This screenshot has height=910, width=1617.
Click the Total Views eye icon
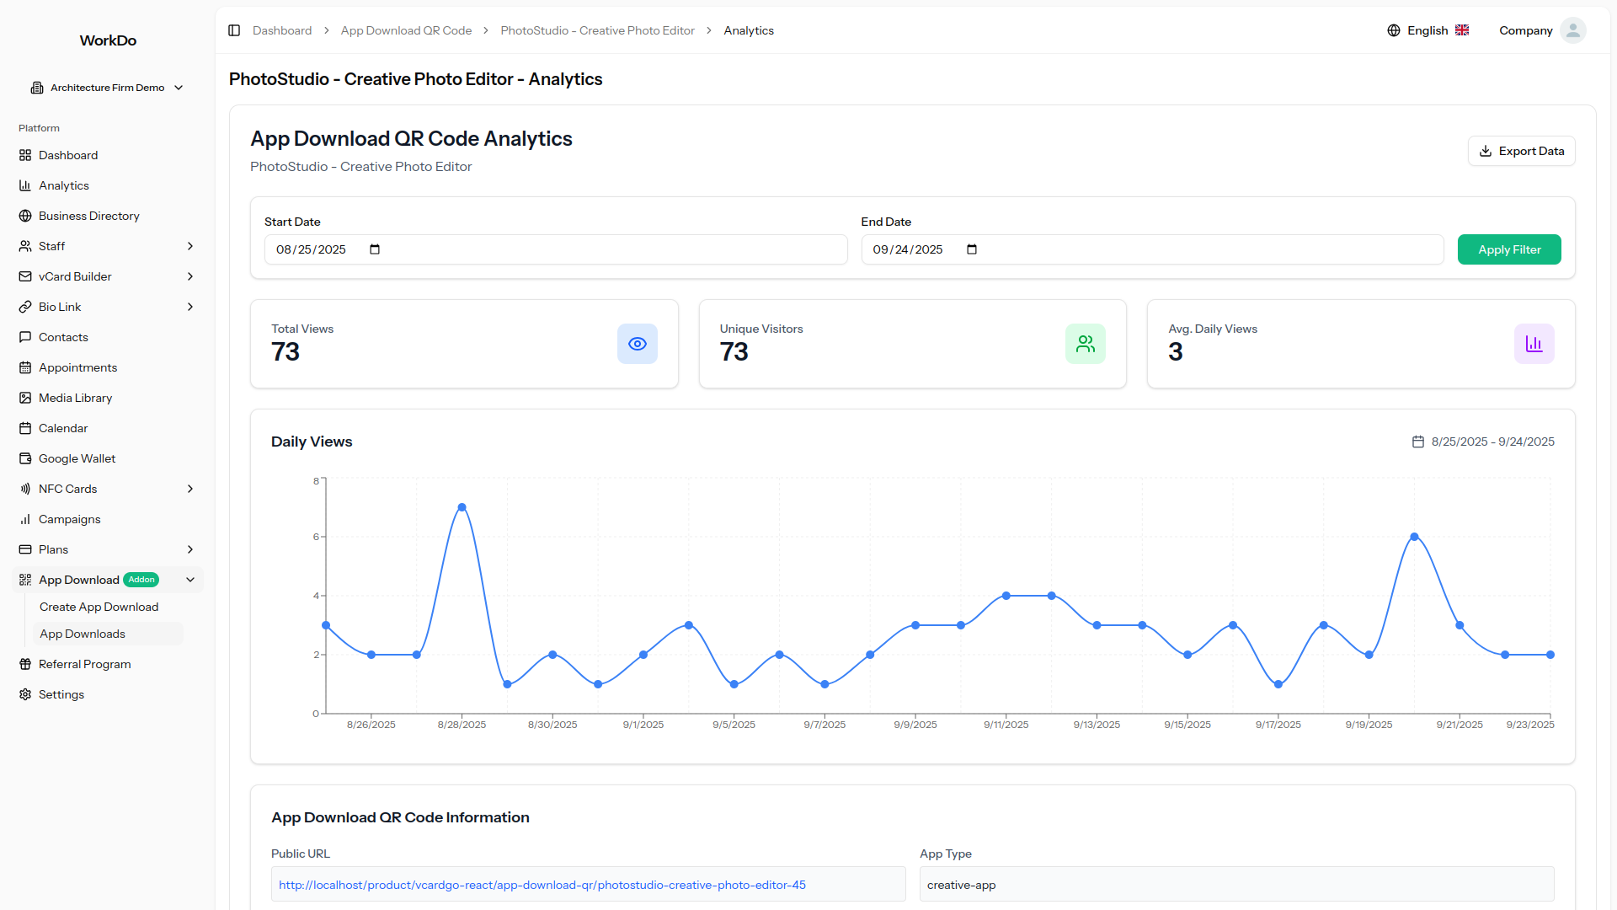[x=637, y=344]
